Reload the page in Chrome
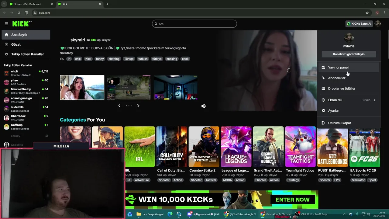This screenshot has height=219, width=389. (x=19, y=13)
